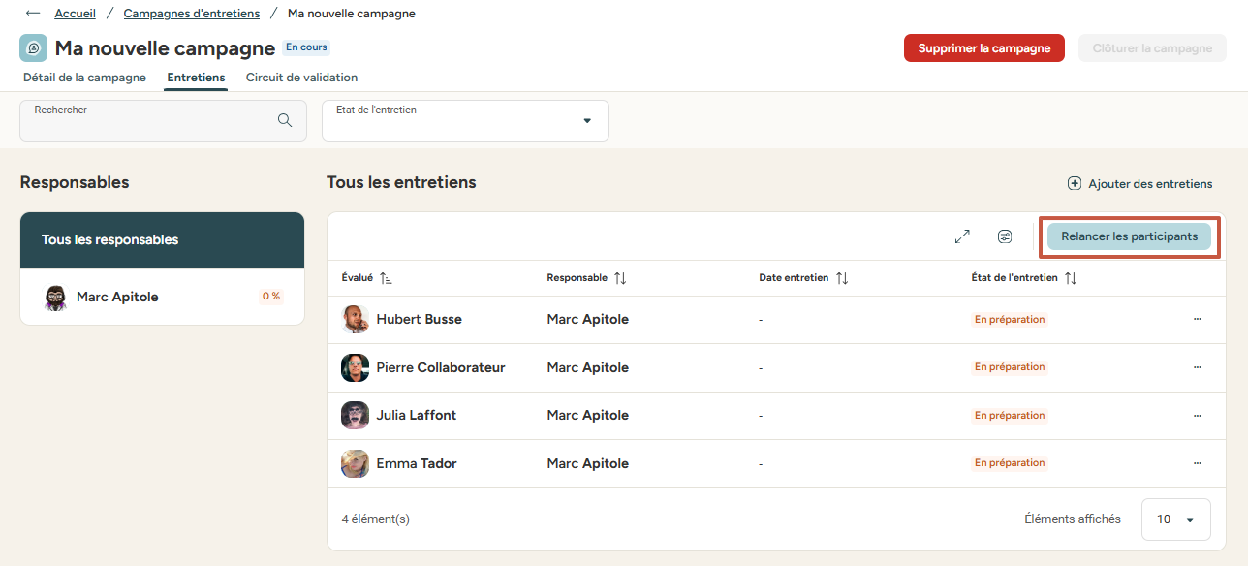The width and height of the screenshot is (1248, 566).
Task: Open the Circuit de validation tab
Action: [x=301, y=78]
